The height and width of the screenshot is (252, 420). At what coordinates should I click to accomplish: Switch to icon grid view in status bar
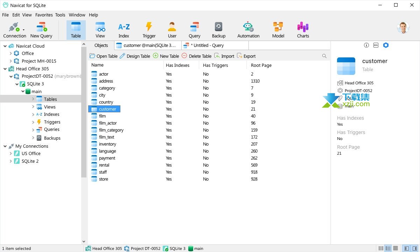click(381, 248)
